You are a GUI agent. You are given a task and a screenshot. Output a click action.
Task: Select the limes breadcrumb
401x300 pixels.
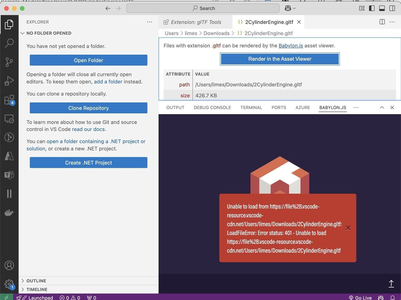pyautogui.click(x=191, y=33)
